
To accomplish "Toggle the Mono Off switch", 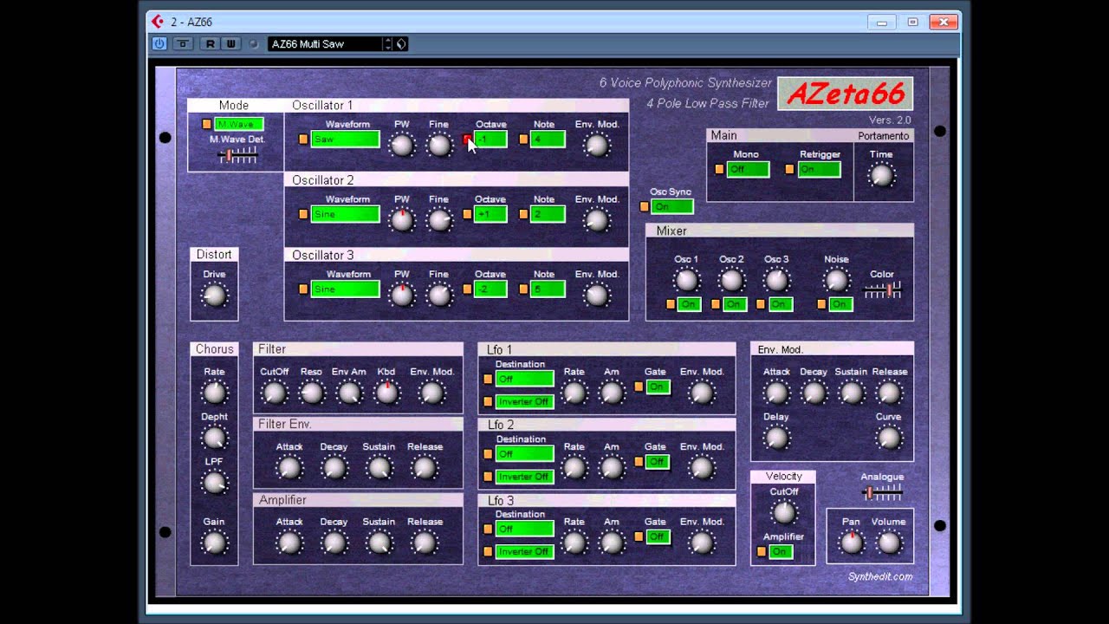I will [x=748, y=169].
